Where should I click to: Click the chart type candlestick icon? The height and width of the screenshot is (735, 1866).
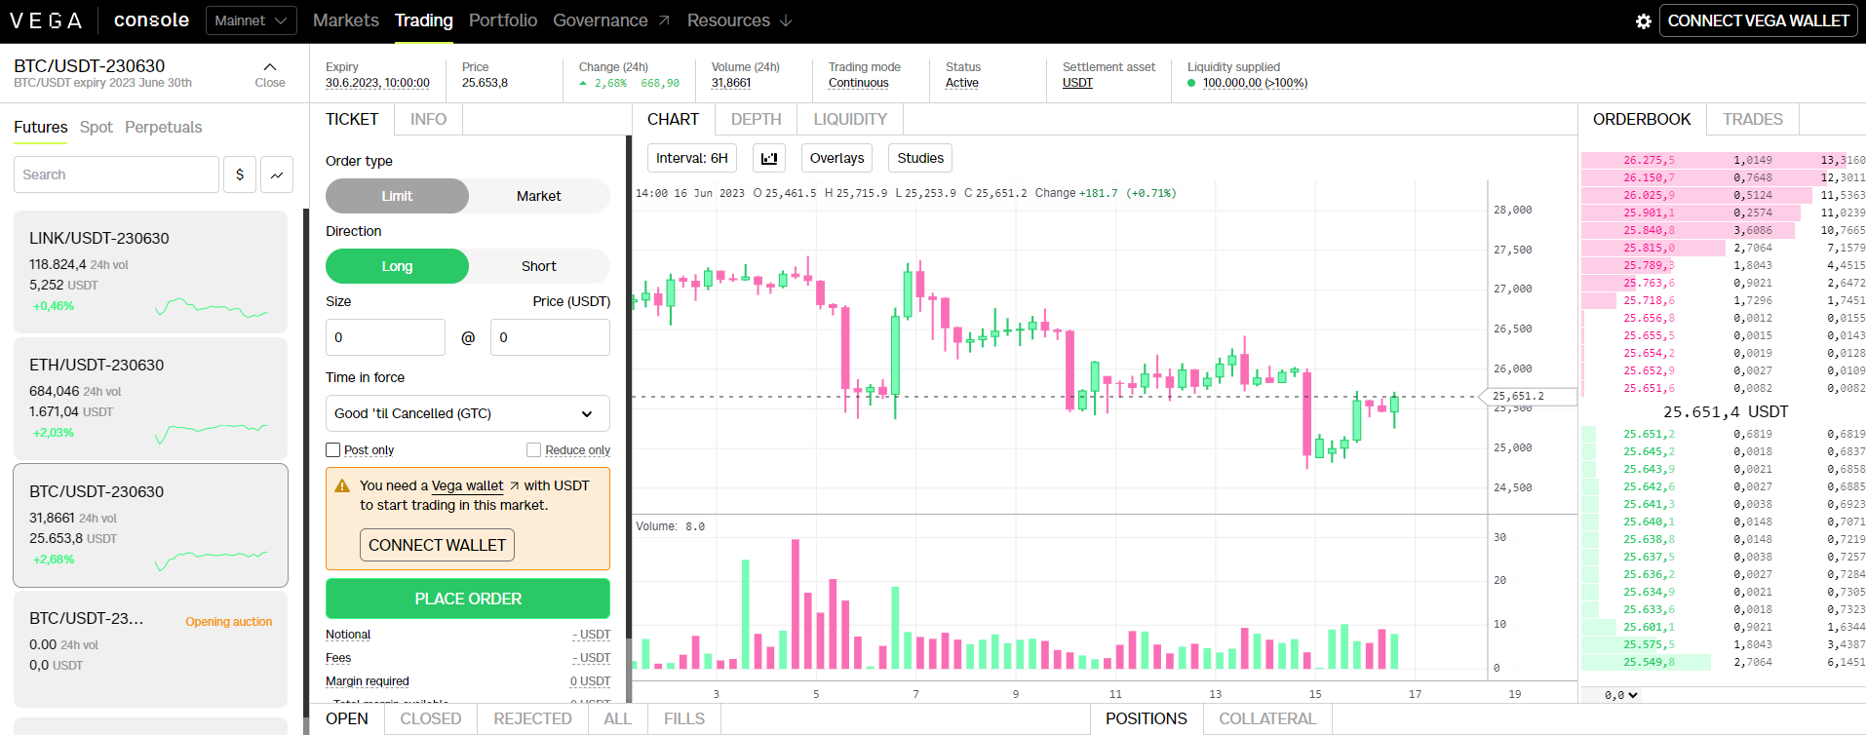769,158
